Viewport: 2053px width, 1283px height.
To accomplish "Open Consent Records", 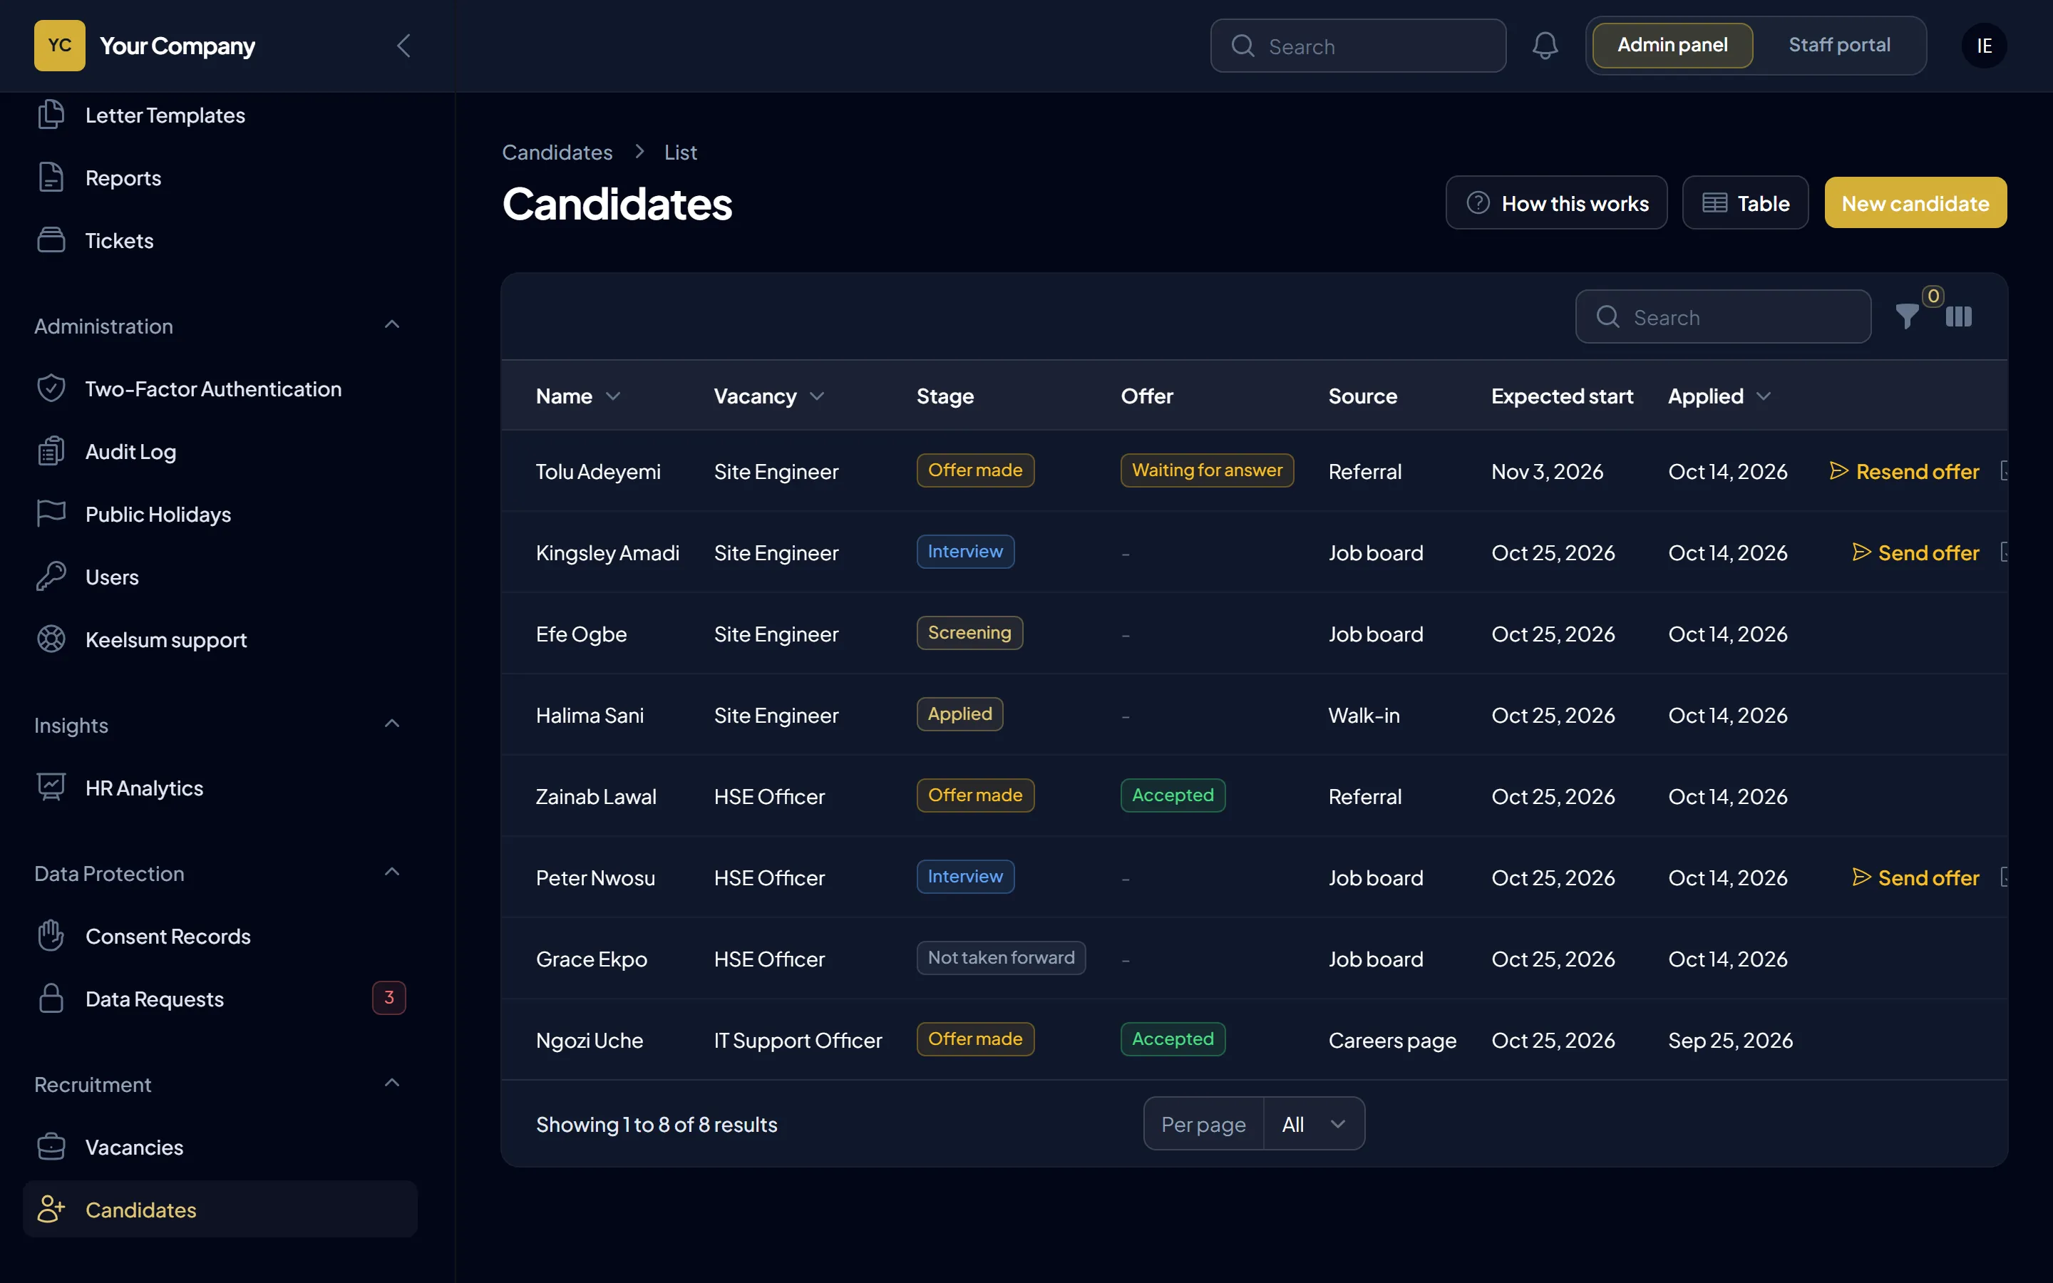I will (220, 936).
